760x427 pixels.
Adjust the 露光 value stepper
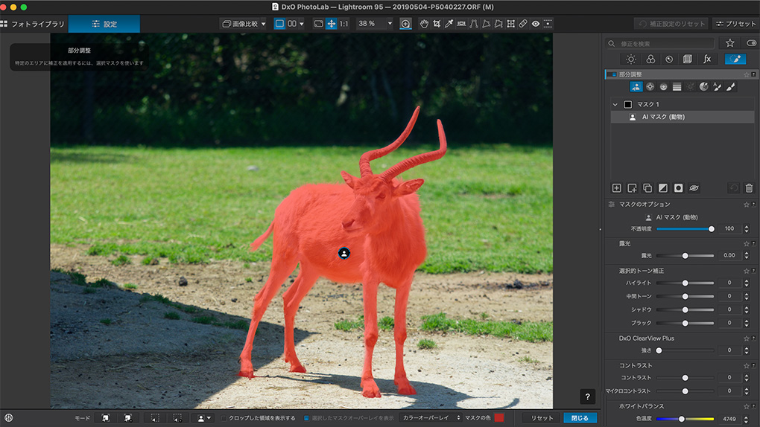tap(747, 255)
